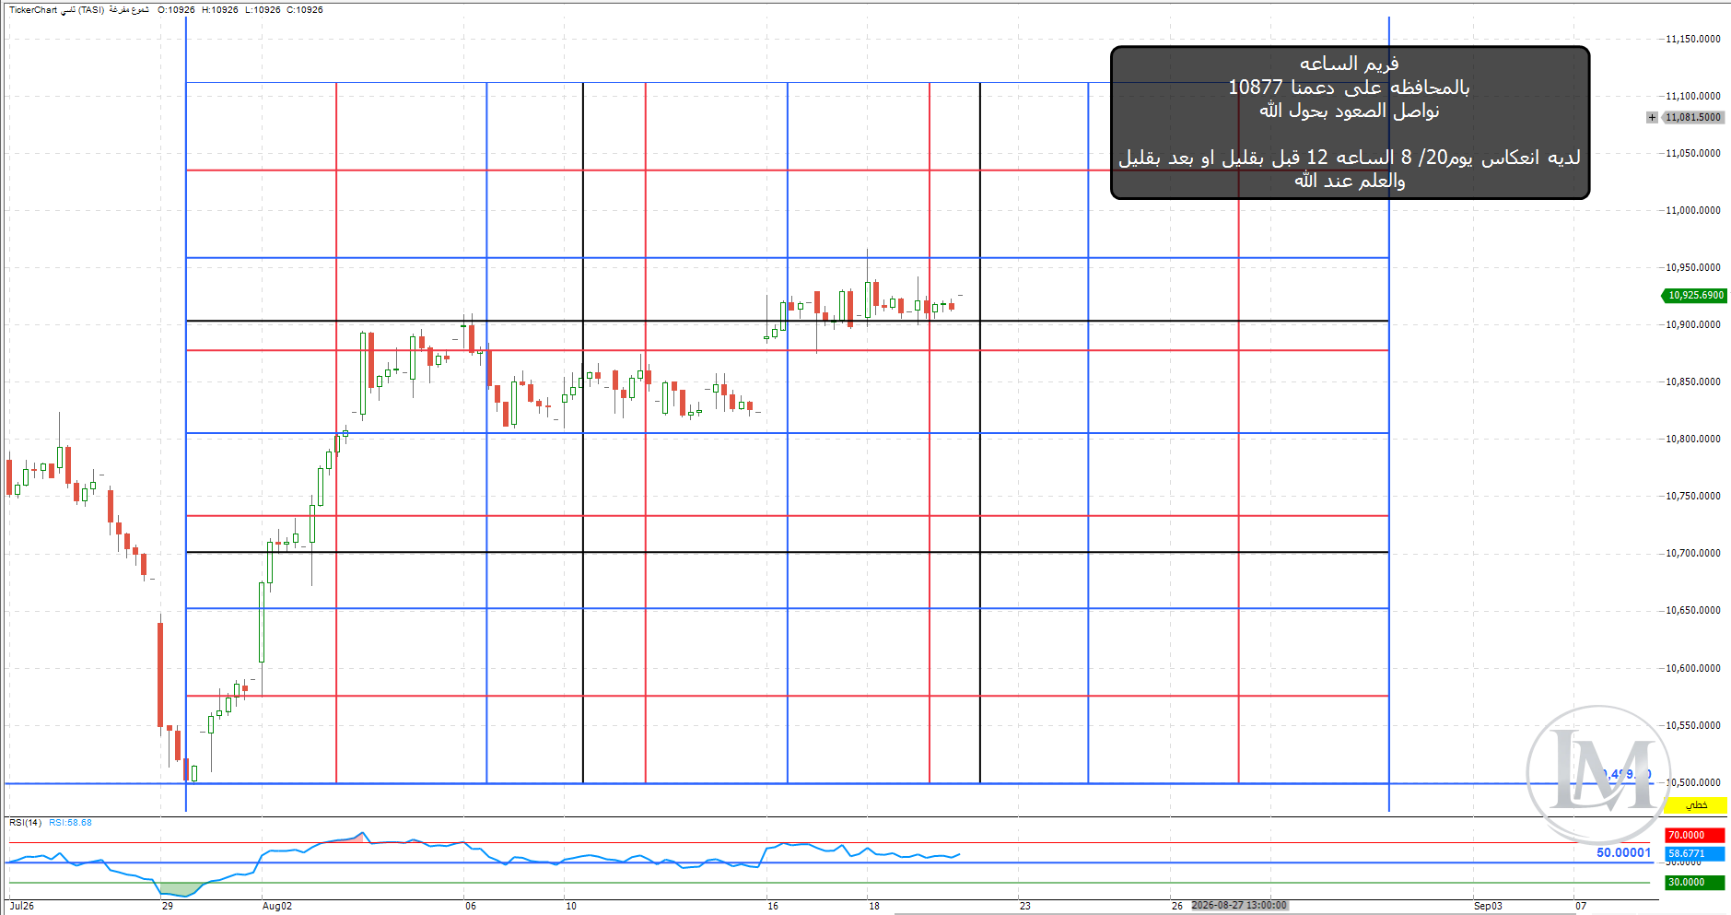Screen dimensions: 1731x915
Task: Click the 11,000.0000 price axis label
Action: pos(1692,210)
